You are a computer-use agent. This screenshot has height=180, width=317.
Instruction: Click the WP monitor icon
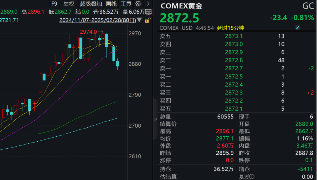coord(149,12)
